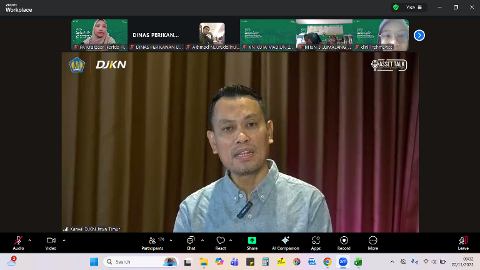The width and height of the screenshot is (480, 270).
Task: Expand audio options caret next to Audio
Action: click(x=29, y=240)
